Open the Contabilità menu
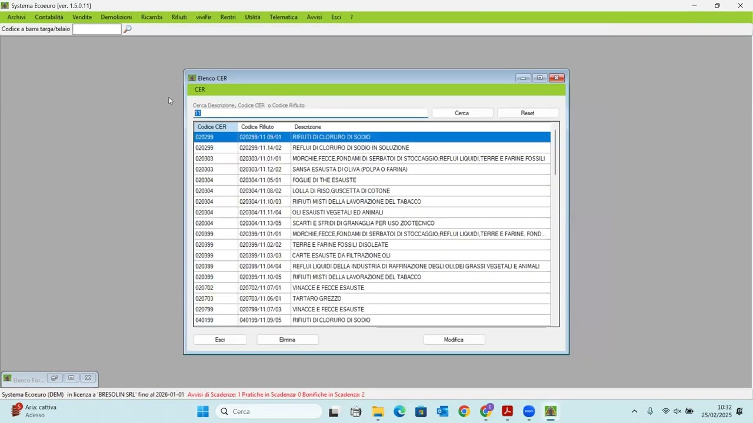The width and height of the screenshot is (753, 423). 49,17
